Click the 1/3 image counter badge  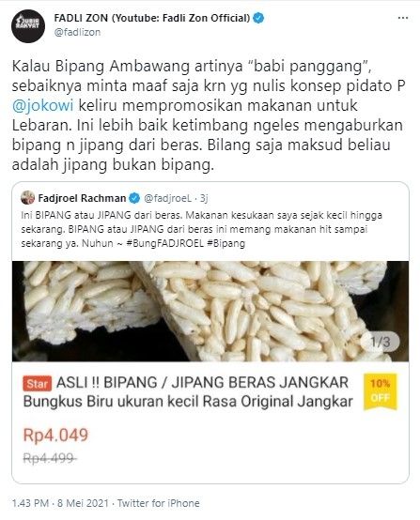[x=380, y=342]
